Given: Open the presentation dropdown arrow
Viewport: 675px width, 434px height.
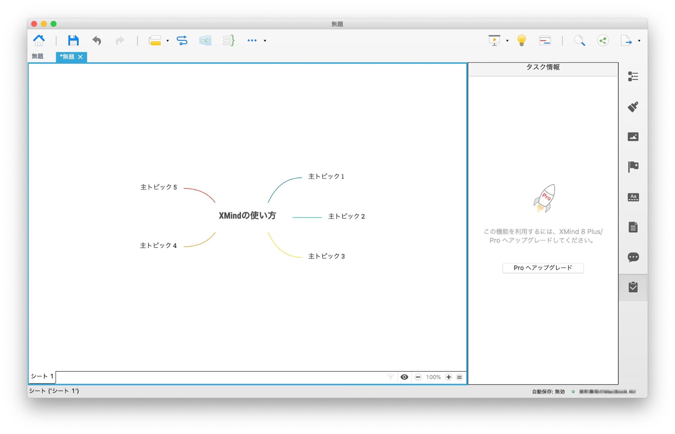Looking at the screenshot, I should click(x=507, y=41).
